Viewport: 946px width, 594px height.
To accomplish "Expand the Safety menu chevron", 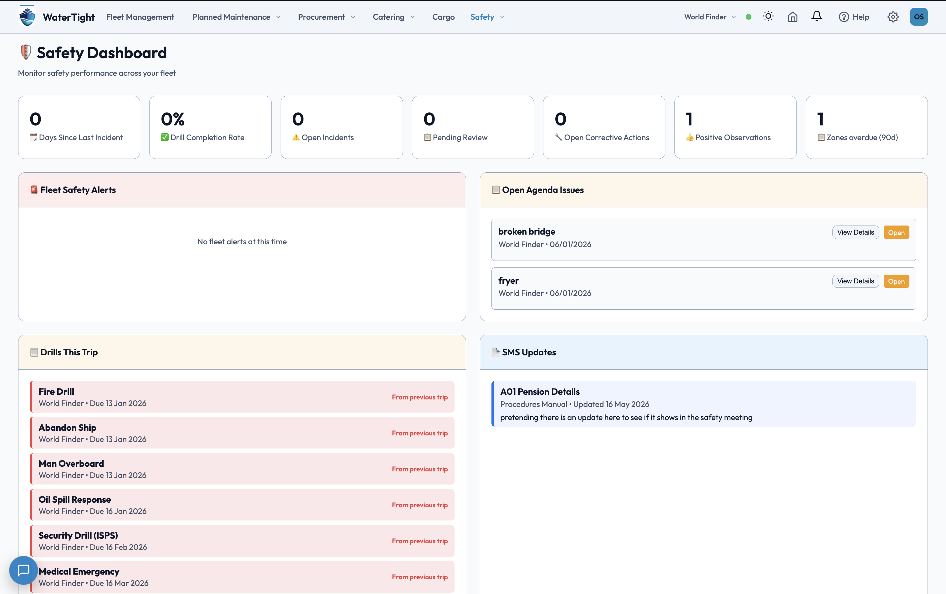I will pyautogui.click(x=502, y=17).
